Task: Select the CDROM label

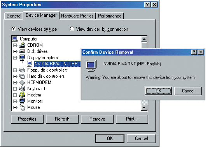Action: 35,45
